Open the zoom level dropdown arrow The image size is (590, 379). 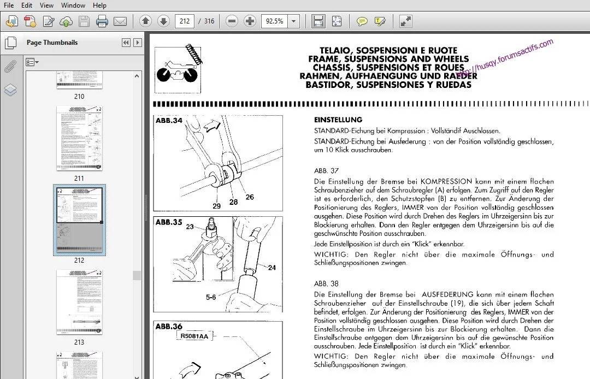294,21
